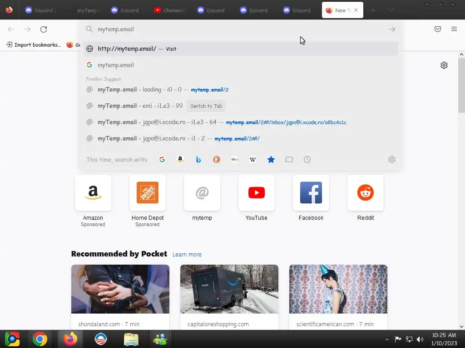
Task: Search Google for mytemp.email suggestion
Action: click(x=241, y=65)
